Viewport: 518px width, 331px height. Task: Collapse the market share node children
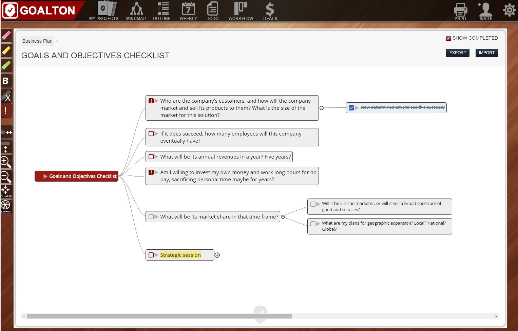(x=283, y=217)
